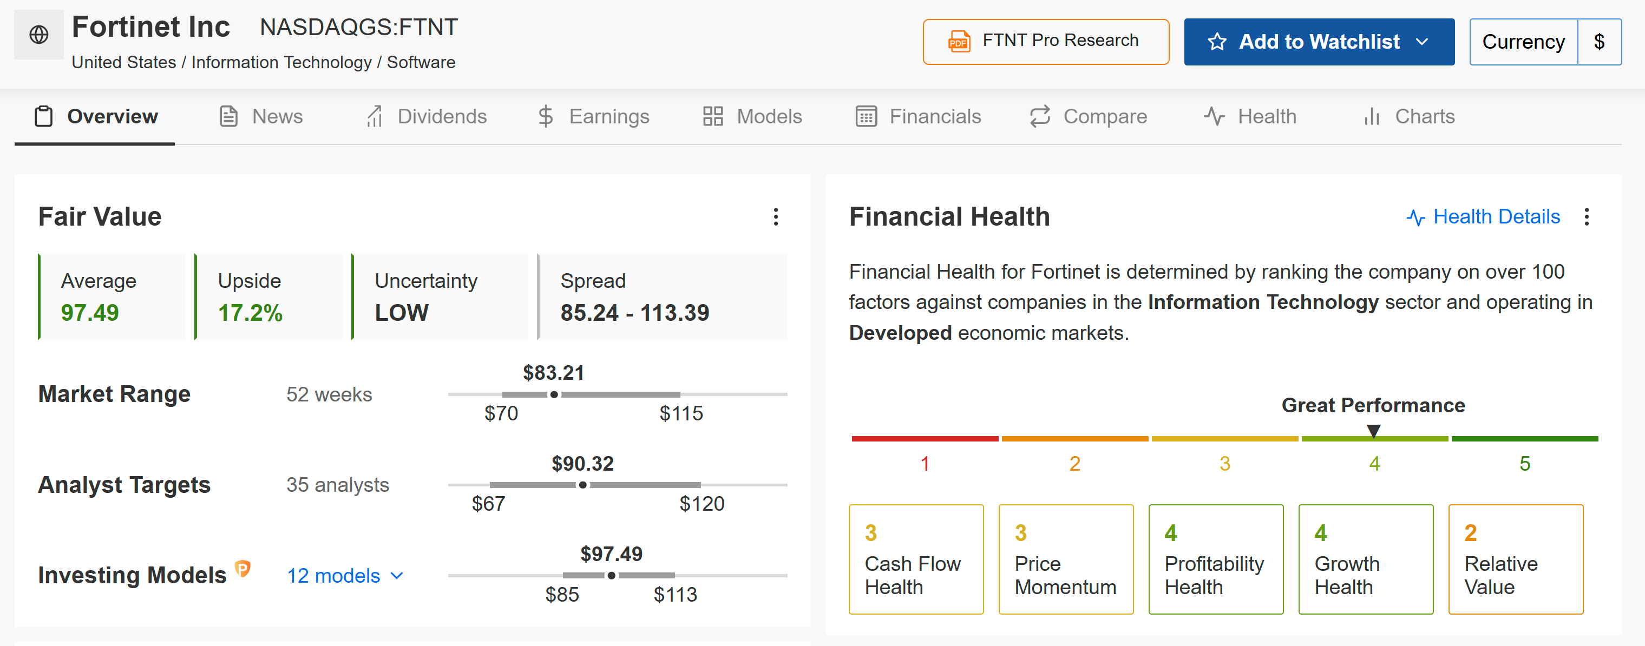Click the Growth Health card

click(1366, 559)
